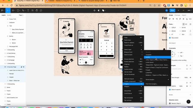
Task: Expand the Widgets submenu
Action: [133, 86]
